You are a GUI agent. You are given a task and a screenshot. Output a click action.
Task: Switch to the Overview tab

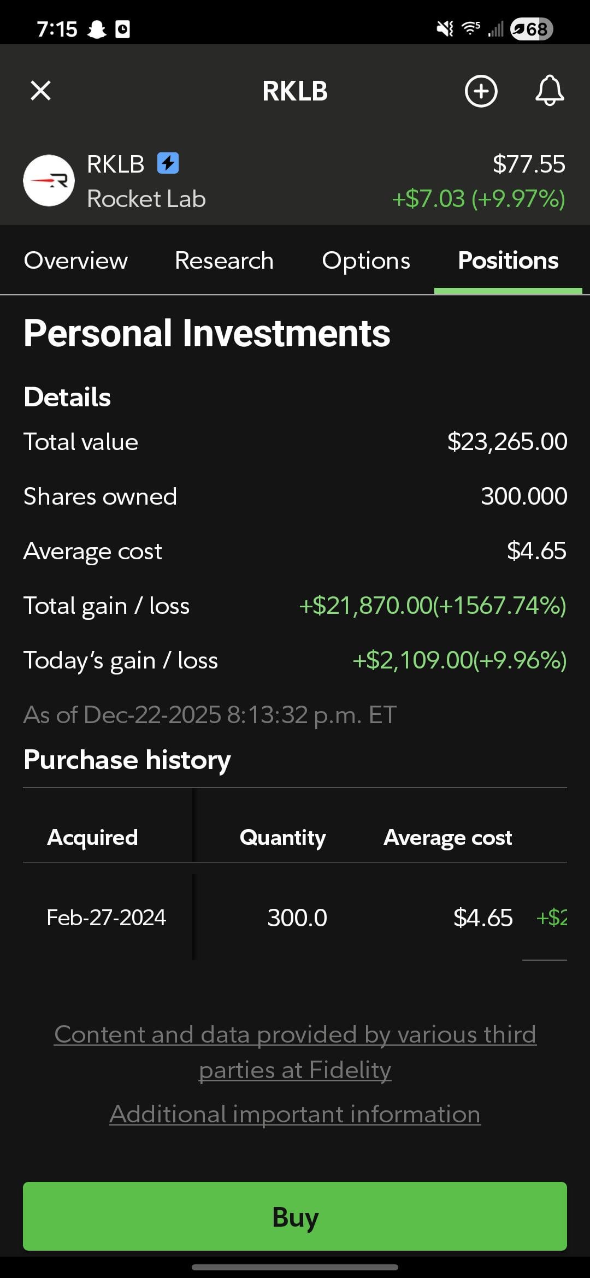tap(76, 261)
